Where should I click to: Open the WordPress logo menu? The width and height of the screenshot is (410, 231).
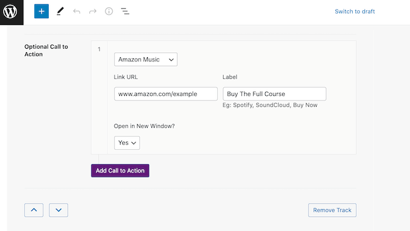(x=11, y=12)
